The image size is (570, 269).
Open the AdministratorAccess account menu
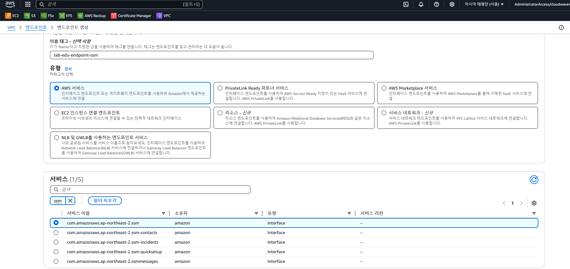point(542,4)
